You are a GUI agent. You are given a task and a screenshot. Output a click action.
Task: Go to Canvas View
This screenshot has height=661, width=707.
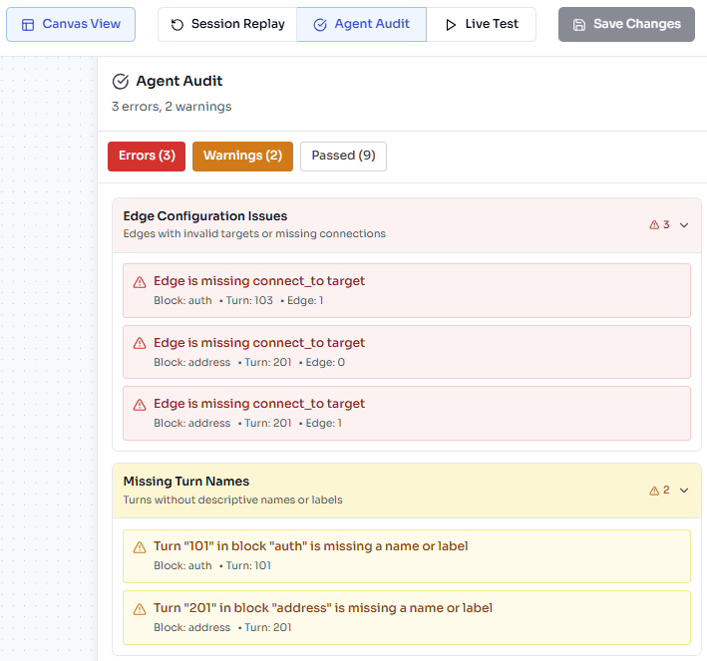[x=71, y=24]
